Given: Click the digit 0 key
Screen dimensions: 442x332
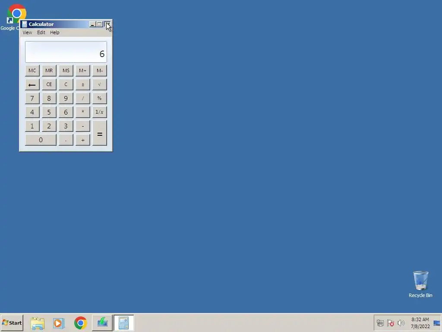Looking at the screenshot, I should [x=41, y=140].
